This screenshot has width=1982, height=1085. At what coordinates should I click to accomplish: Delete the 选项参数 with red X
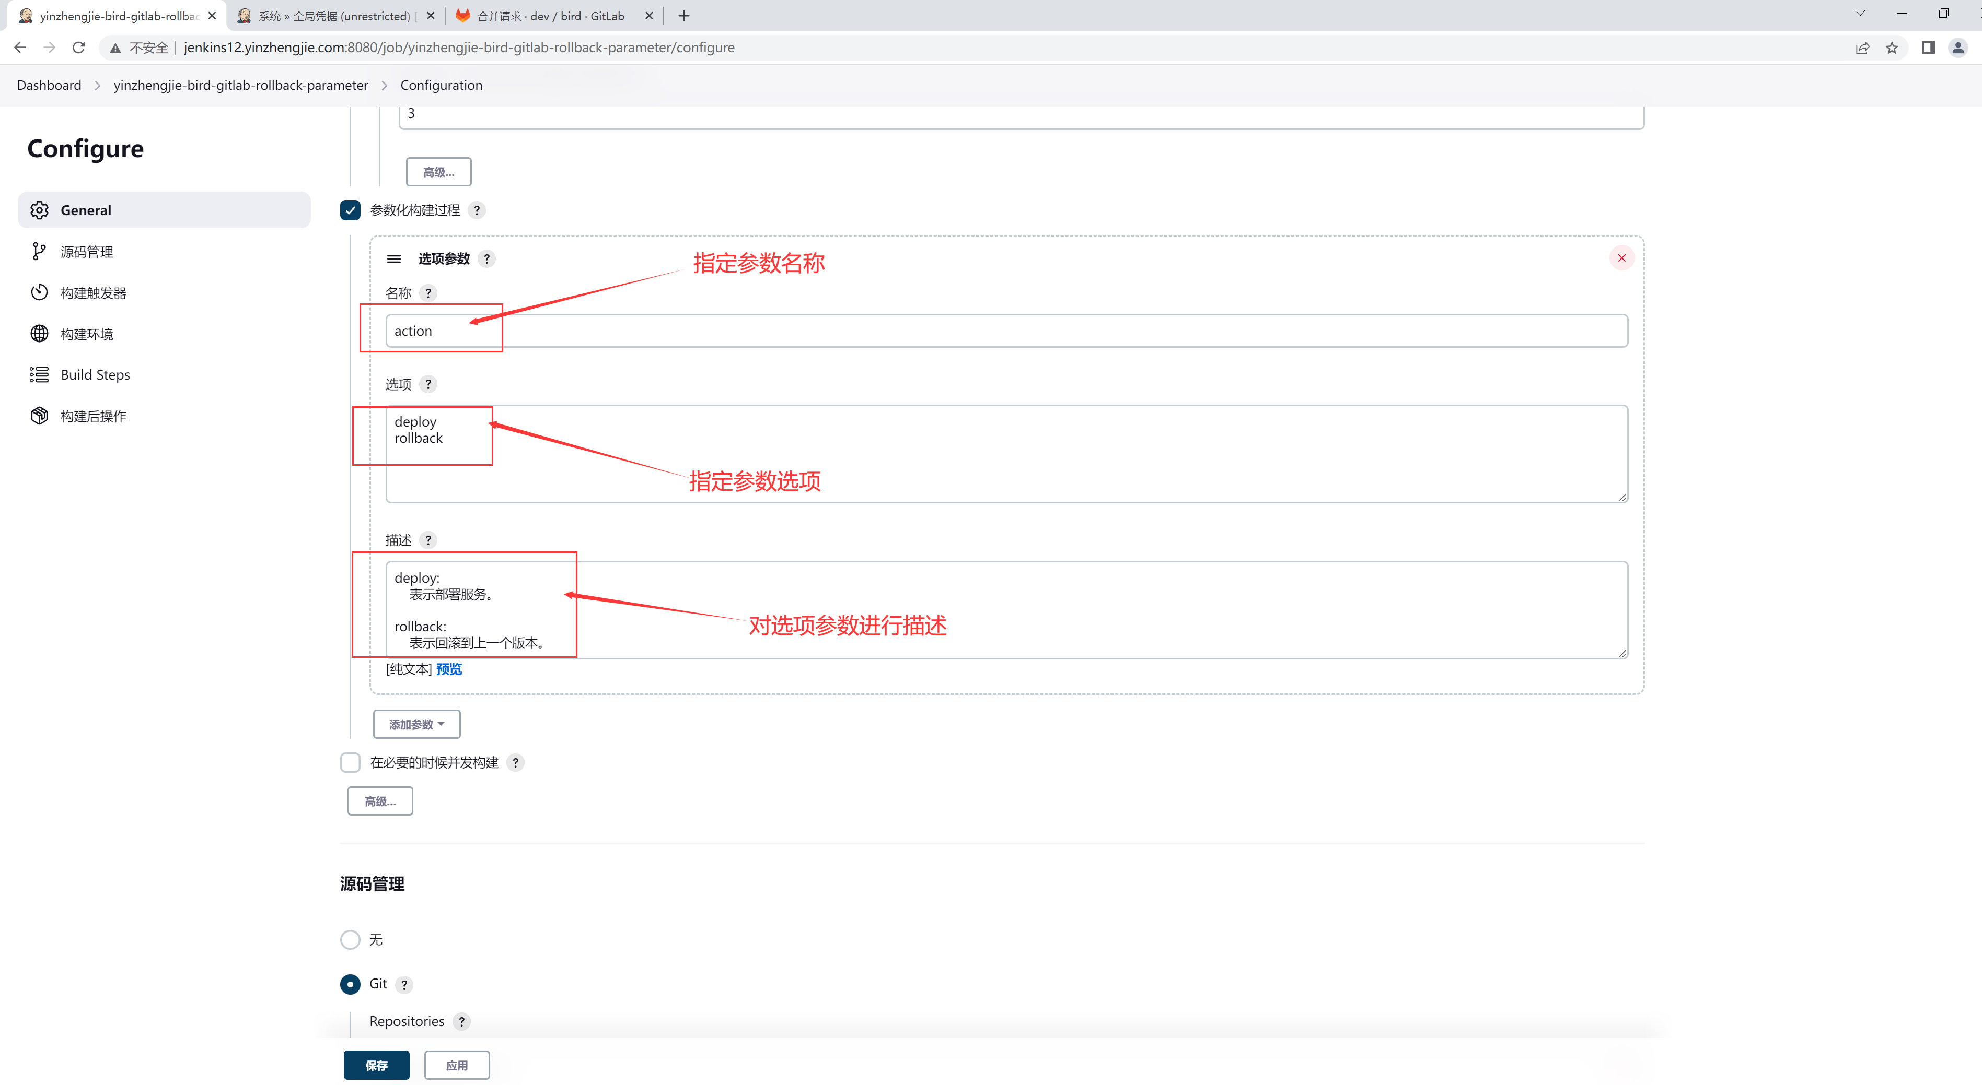(1621, 258)
